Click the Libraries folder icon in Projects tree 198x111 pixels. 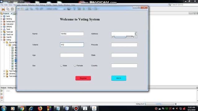[x=7, y=74]
